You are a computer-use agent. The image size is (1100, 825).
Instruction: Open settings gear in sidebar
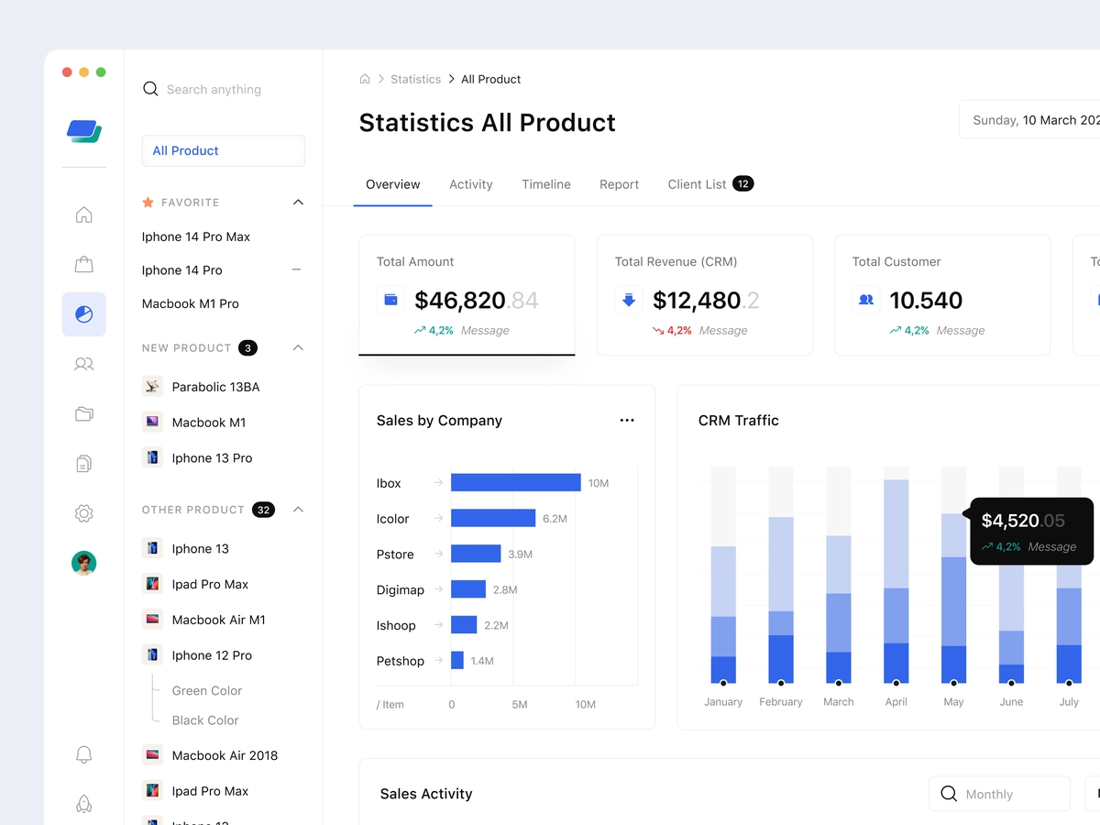click(x=83, y=513)
